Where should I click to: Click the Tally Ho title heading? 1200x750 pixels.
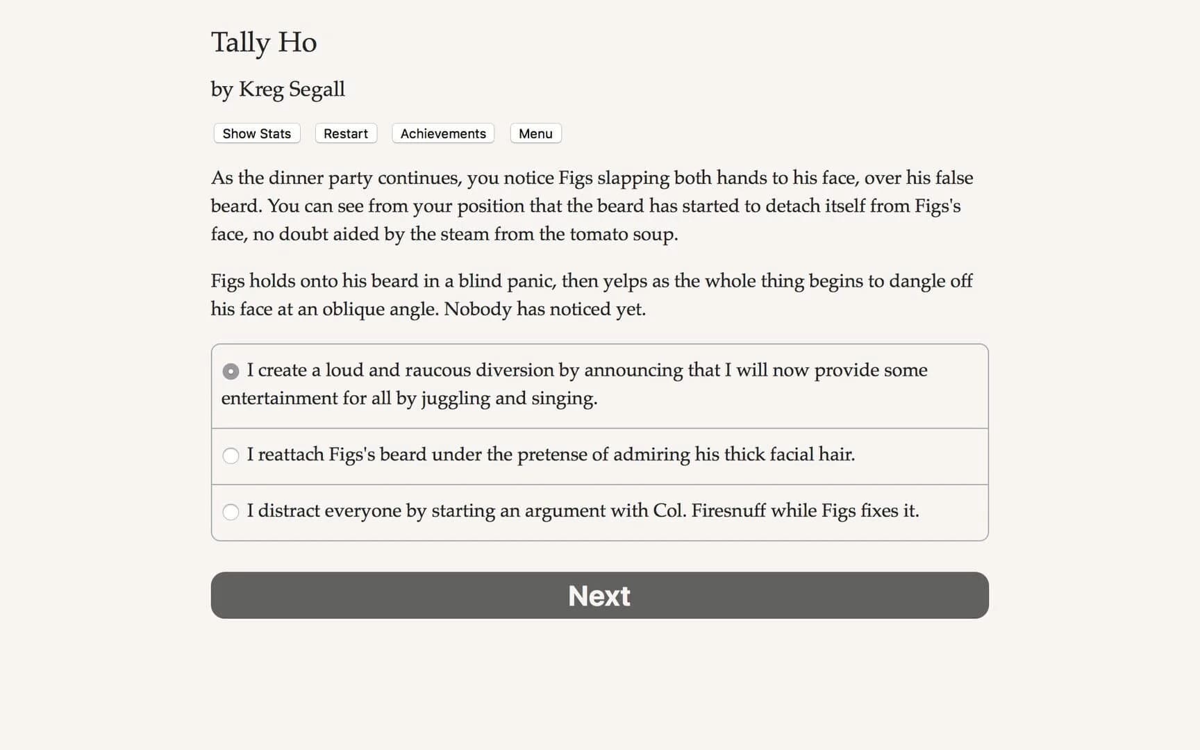coord(264,42)
